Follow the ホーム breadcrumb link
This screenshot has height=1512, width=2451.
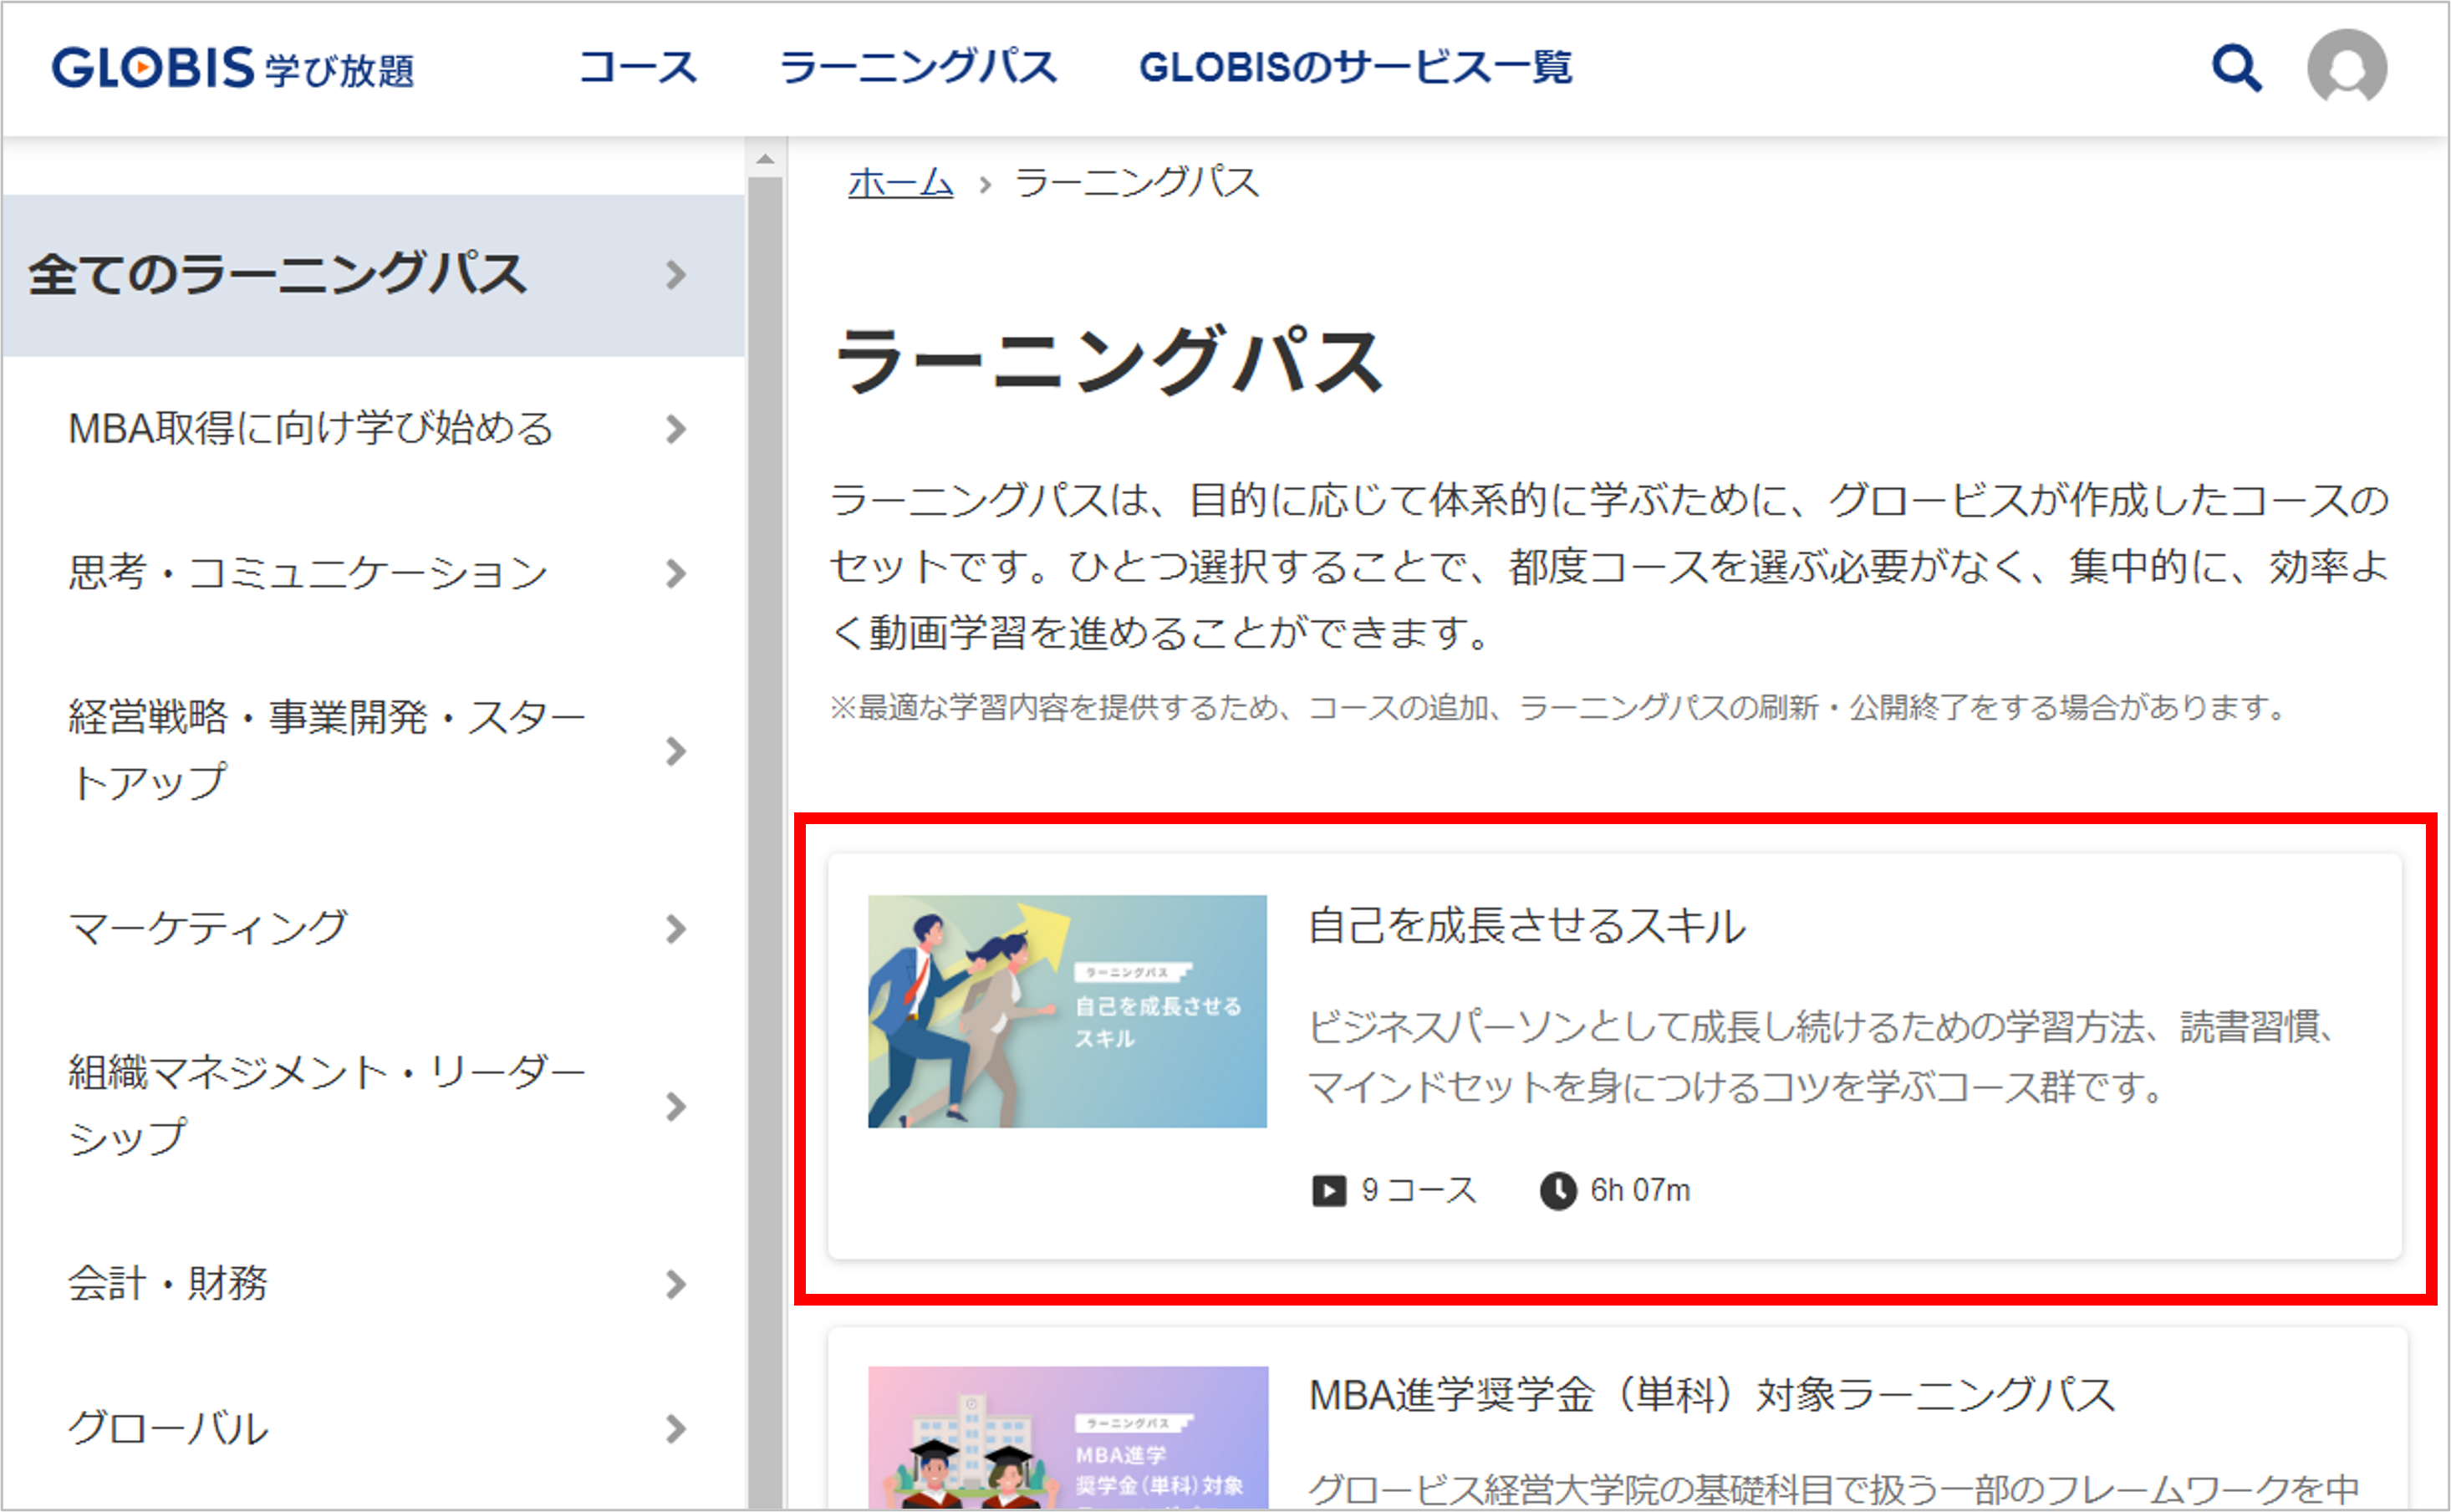tap(900, 183)
